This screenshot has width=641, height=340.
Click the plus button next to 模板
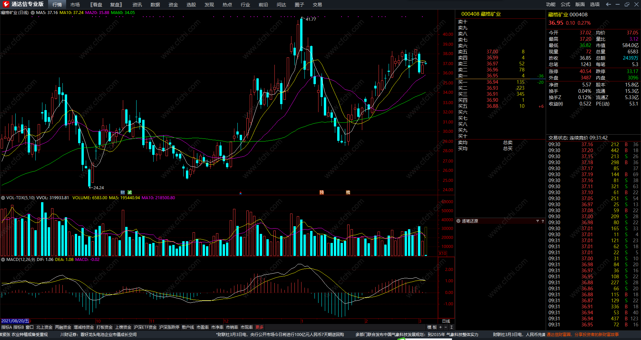(440, 327)
